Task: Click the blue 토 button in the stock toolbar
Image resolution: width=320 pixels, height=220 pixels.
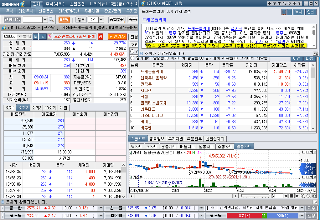Action: pos(35,37)
